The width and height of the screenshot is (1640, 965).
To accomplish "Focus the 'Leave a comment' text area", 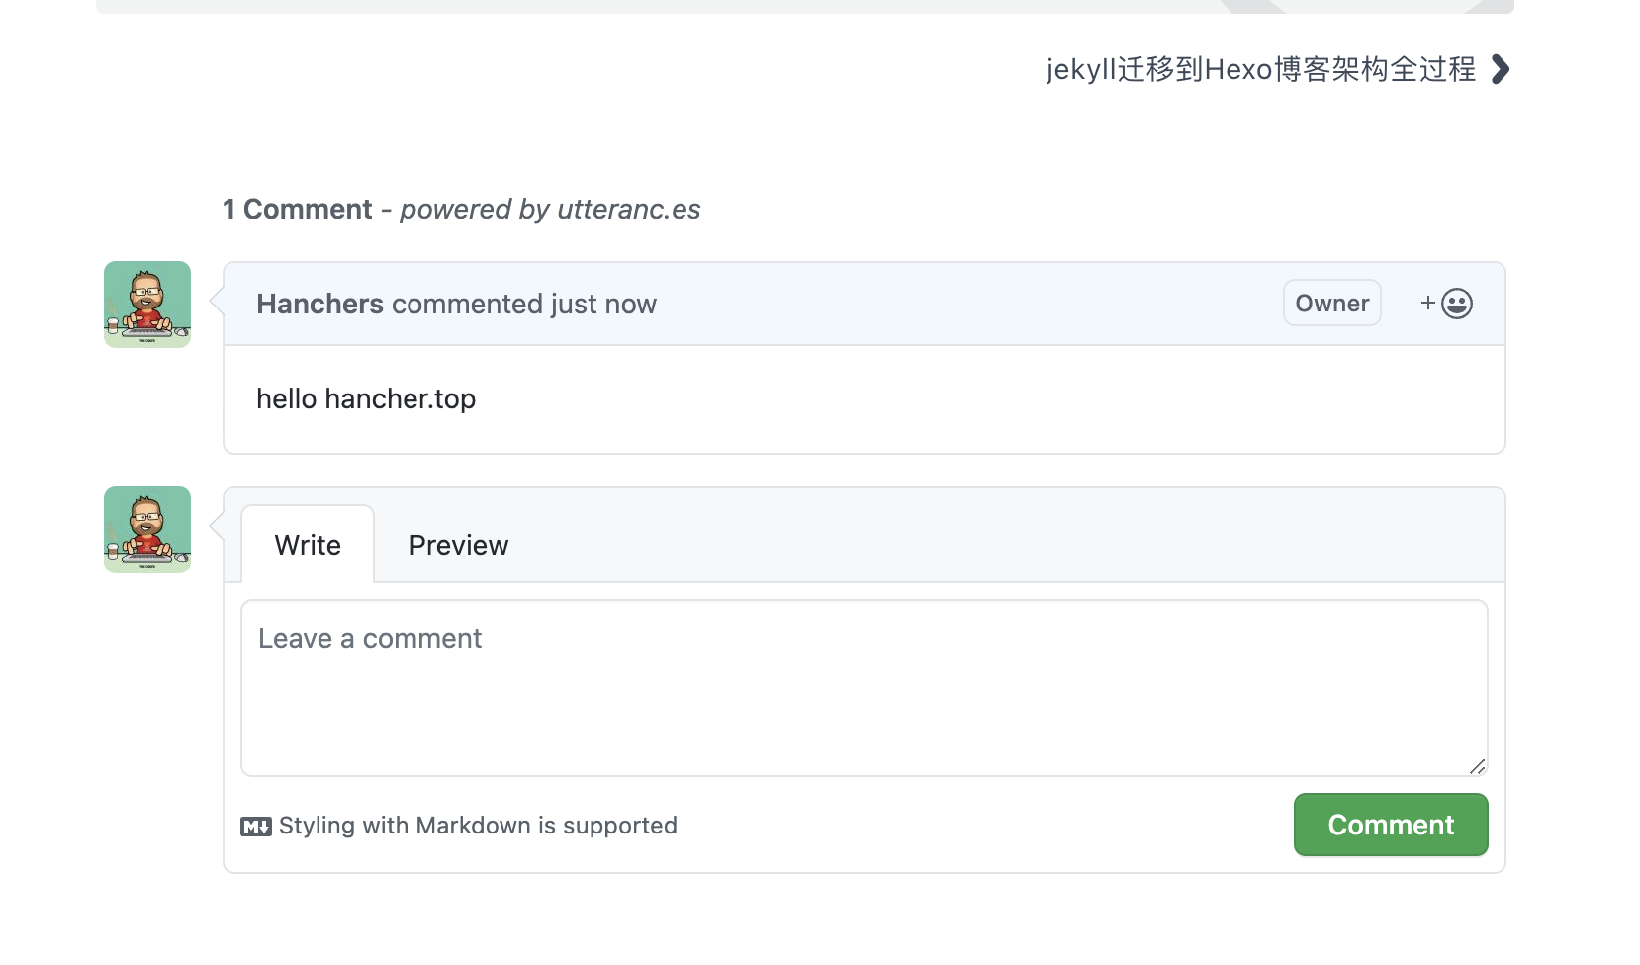I will pos(864,688).
